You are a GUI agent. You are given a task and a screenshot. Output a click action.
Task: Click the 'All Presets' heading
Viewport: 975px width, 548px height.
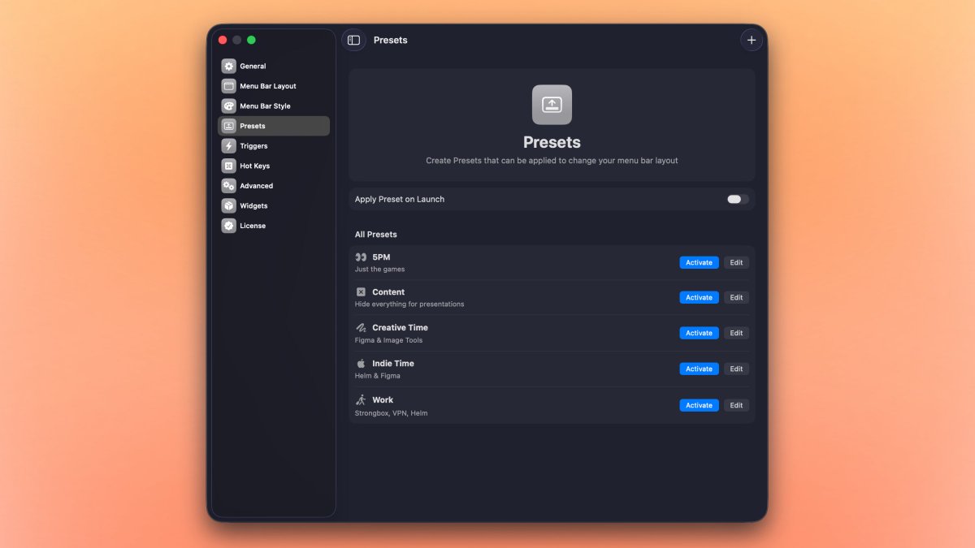coord(375,235)
